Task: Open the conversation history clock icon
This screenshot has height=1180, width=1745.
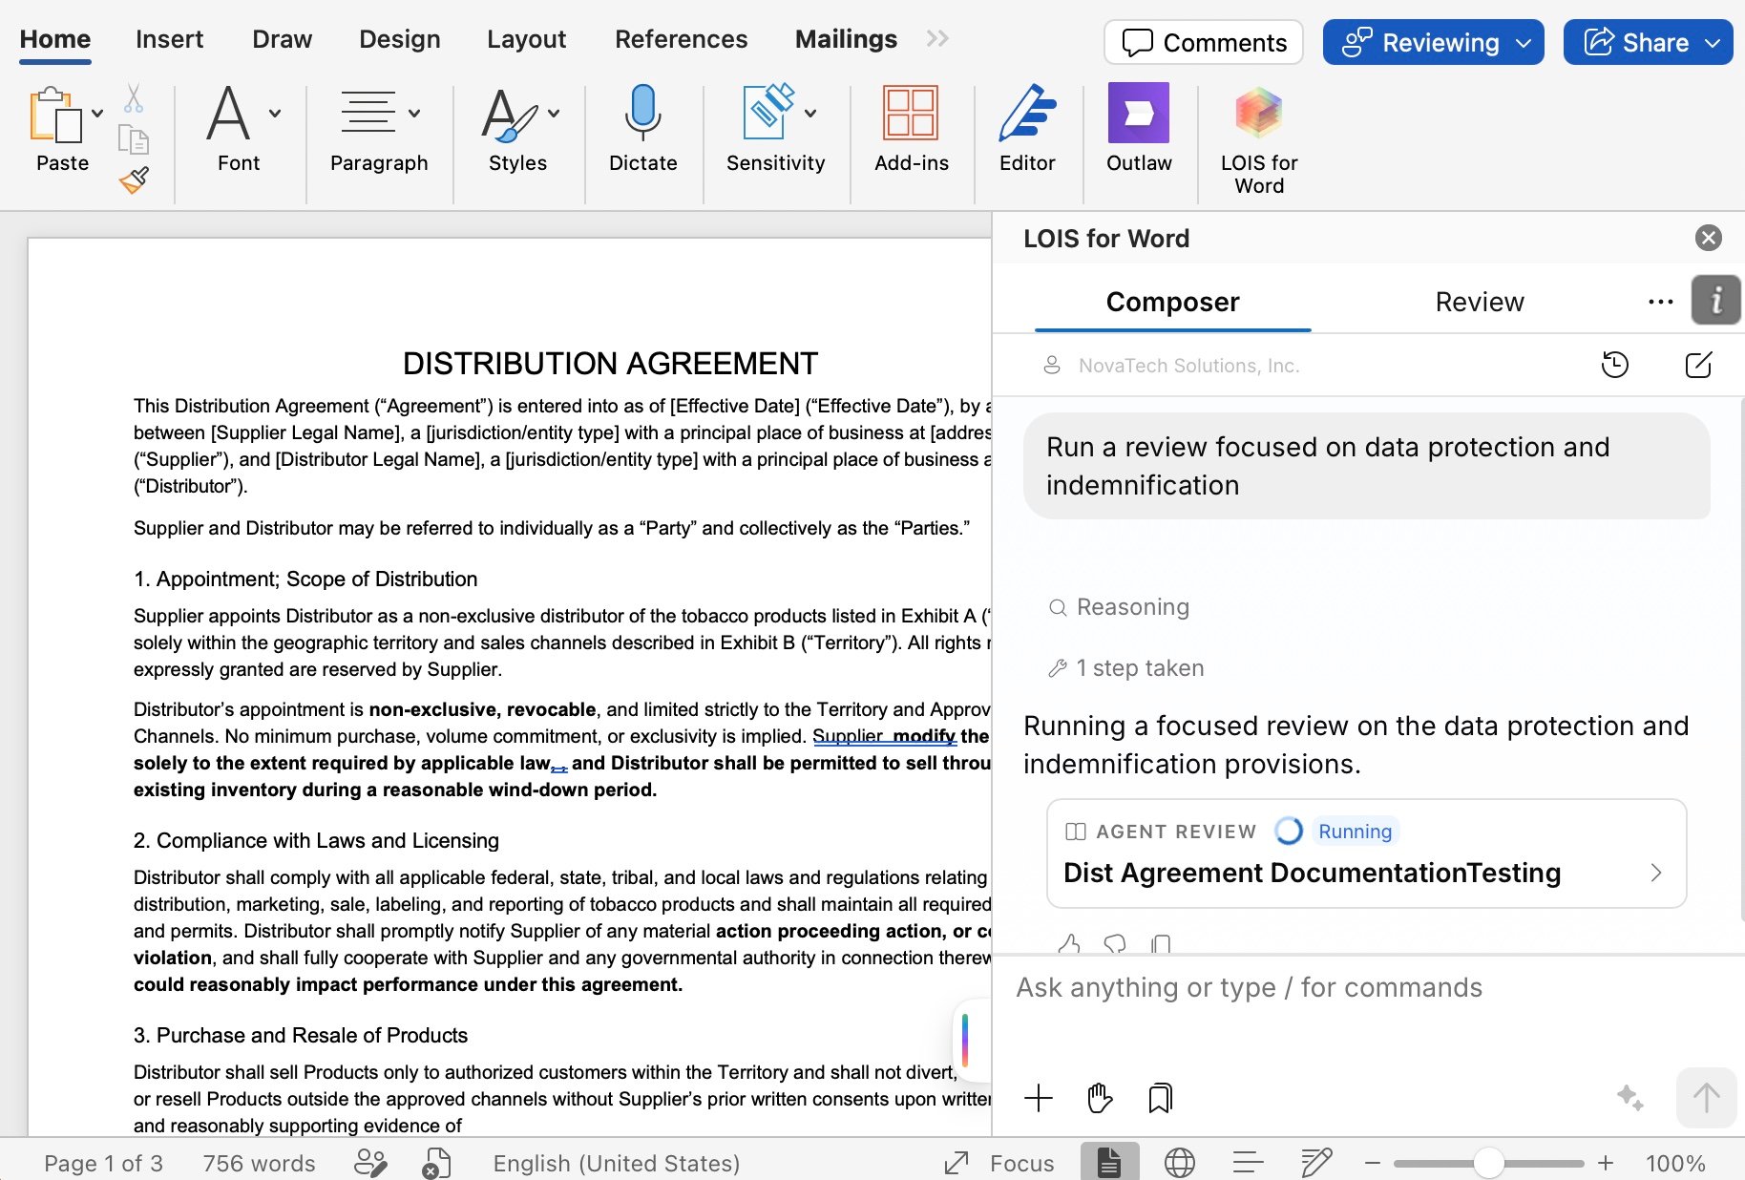Action: [x=1615, y=365]
